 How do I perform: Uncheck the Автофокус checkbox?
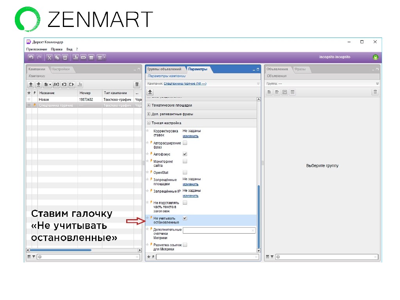185,154
